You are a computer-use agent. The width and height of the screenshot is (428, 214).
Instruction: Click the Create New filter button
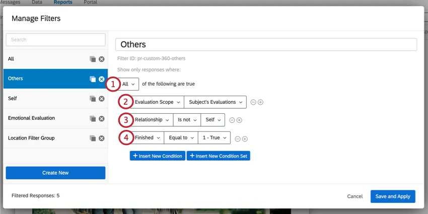point(55,173)
